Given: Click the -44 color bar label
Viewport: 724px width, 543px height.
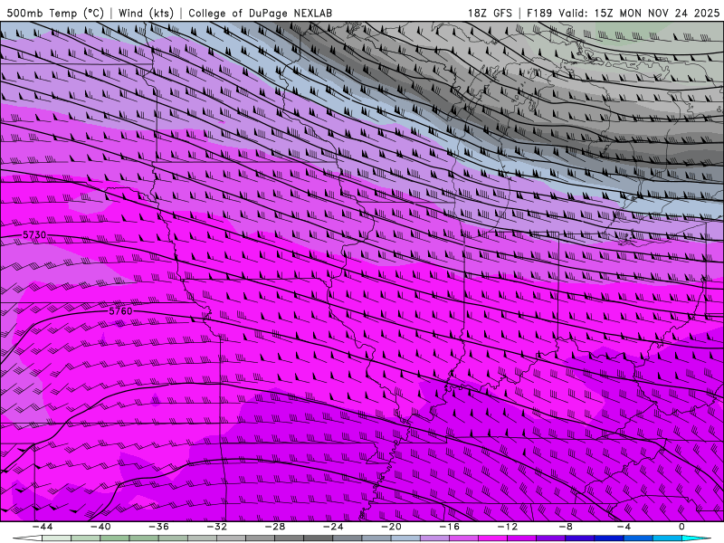Looking at the screenshot, I should pos(43,527).
